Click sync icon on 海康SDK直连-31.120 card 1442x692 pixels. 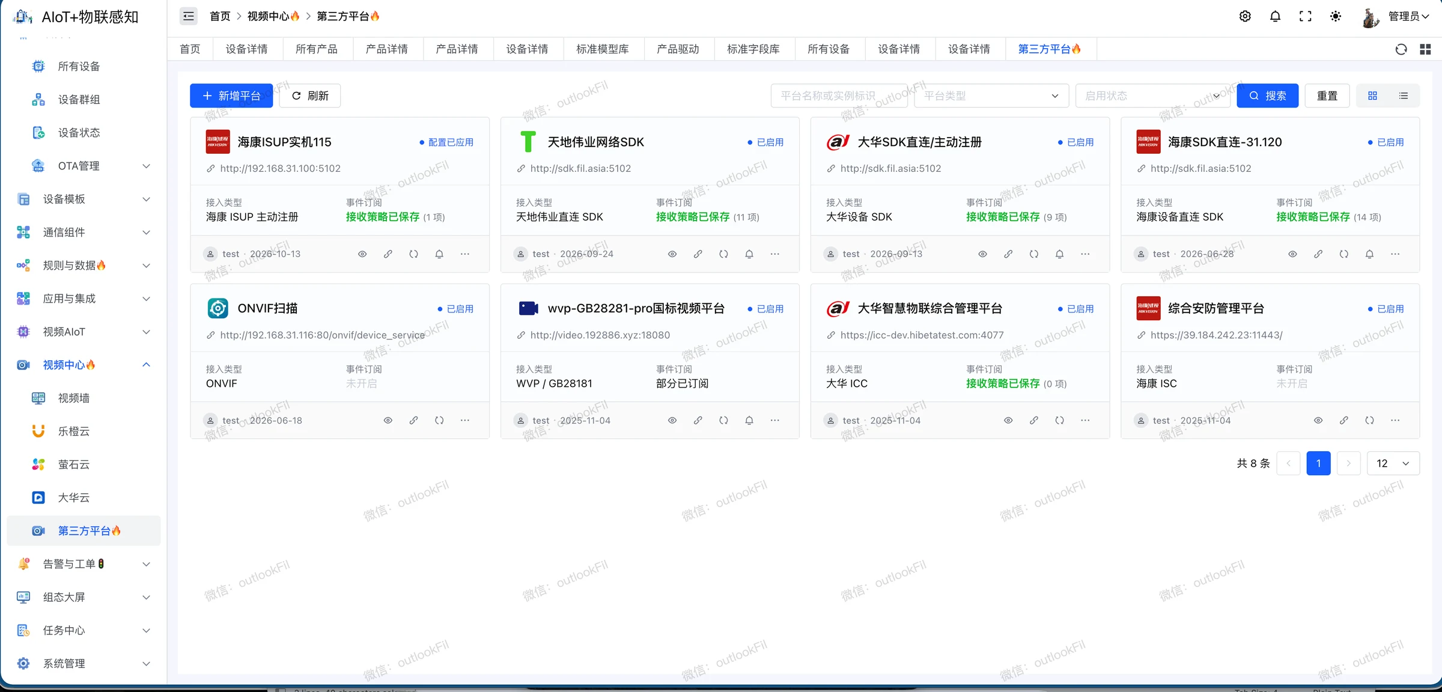pyautogui.click(x=1344, y=254)
